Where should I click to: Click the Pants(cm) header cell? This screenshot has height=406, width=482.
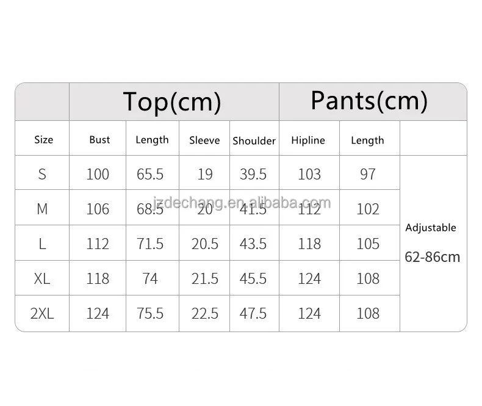click(373, 101)
